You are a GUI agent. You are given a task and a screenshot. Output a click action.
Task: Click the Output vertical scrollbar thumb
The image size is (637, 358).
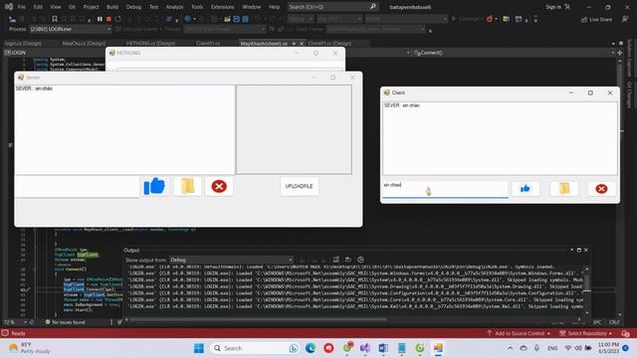tap(586, 282)
